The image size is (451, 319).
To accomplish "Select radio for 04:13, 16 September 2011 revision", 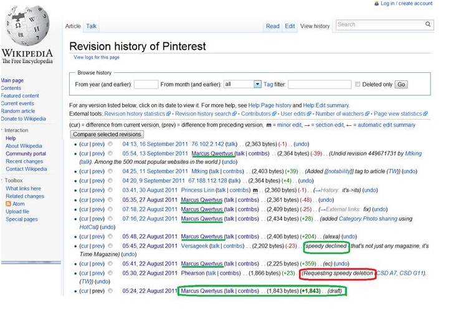I will [110, 144].
